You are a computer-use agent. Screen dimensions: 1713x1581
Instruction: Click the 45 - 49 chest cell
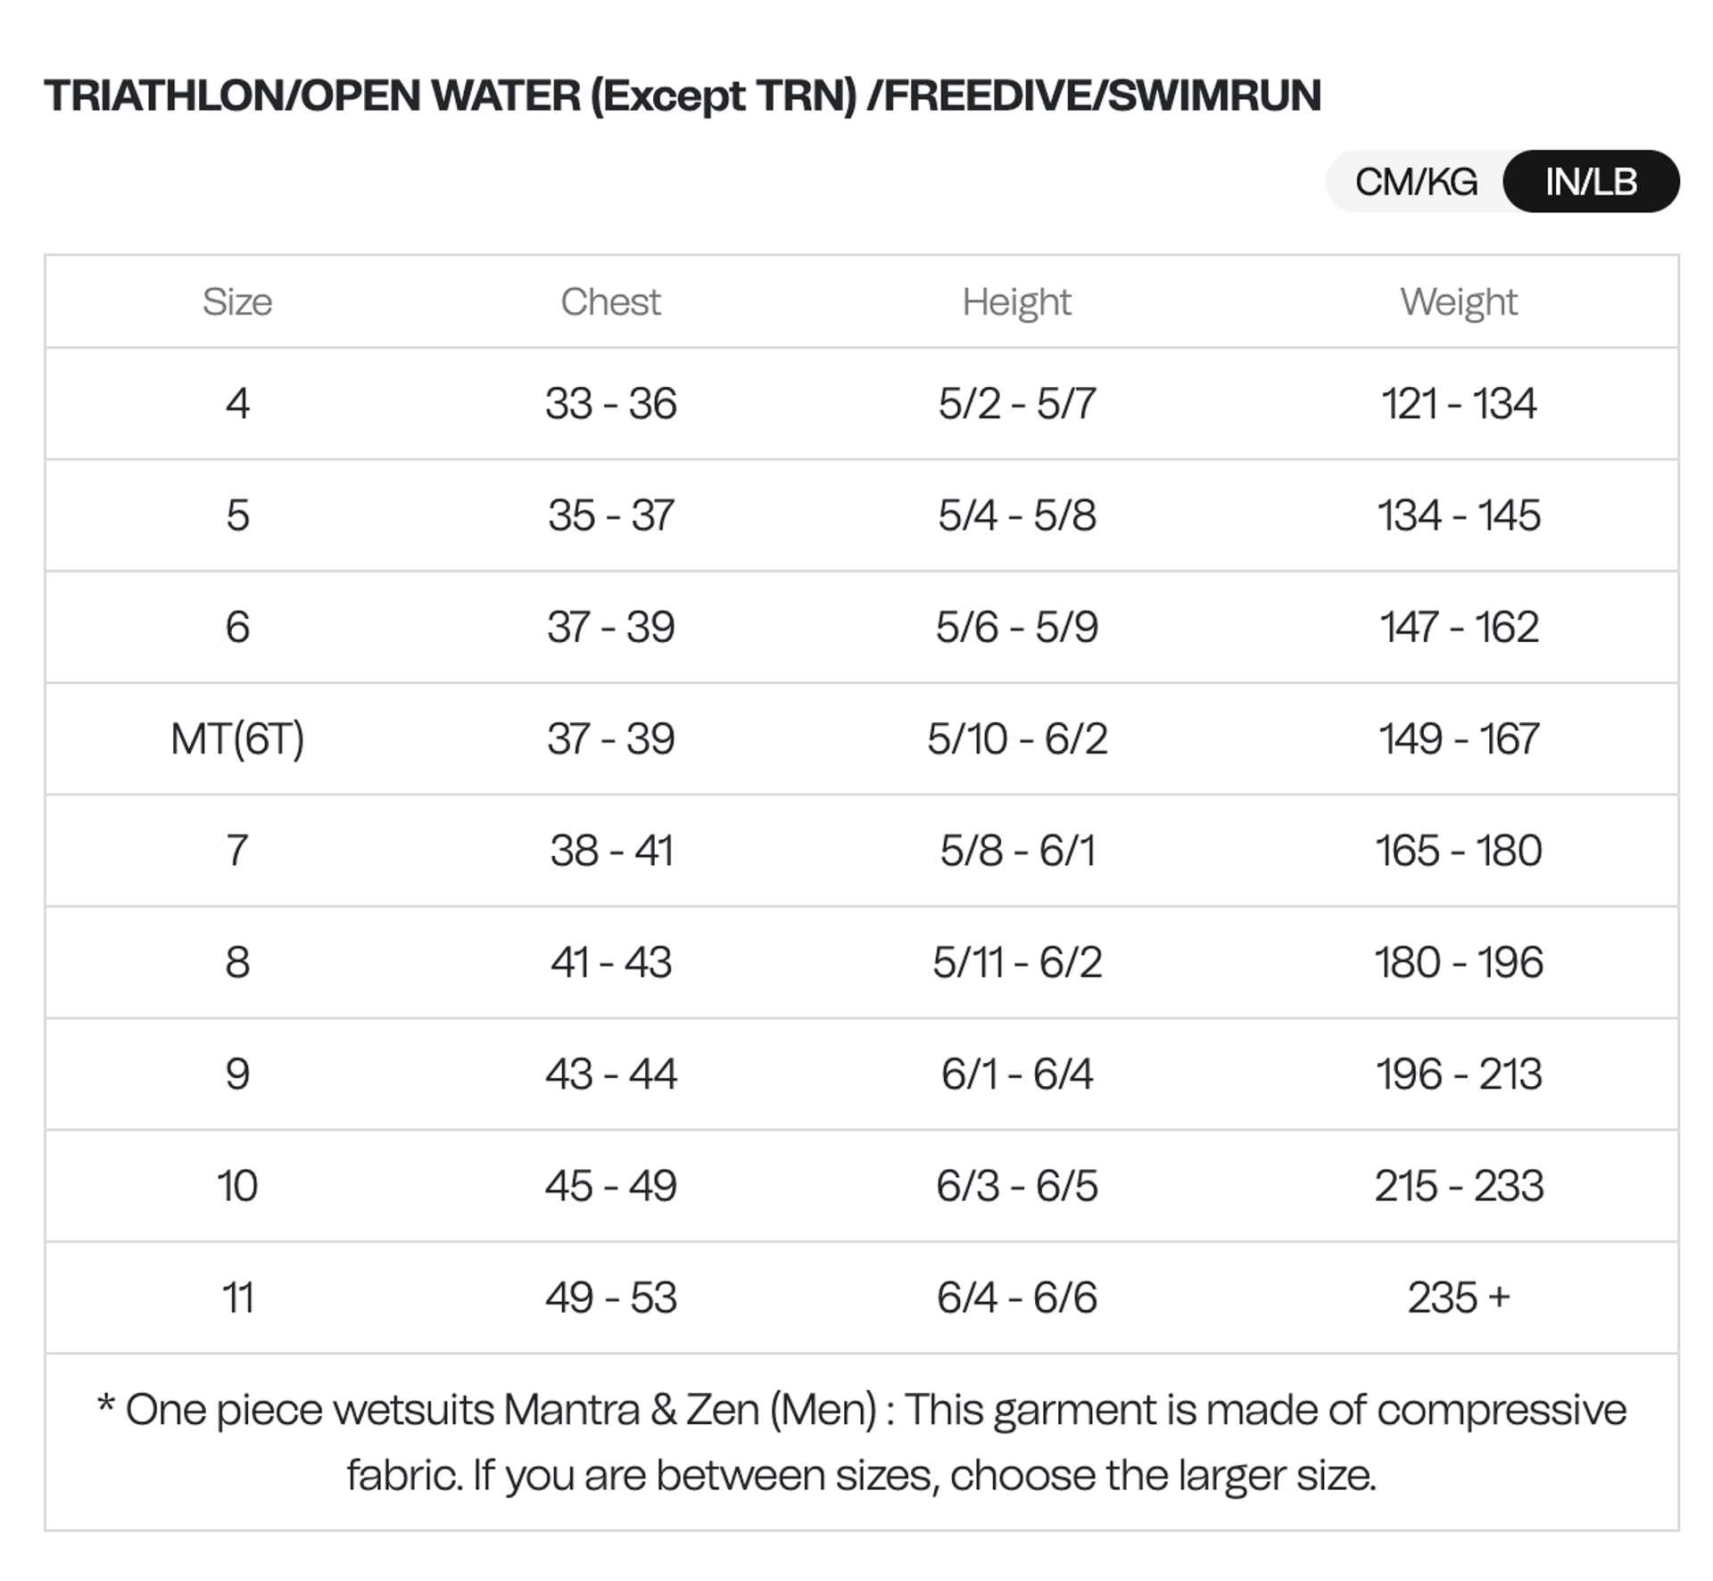pos(610,1186)
